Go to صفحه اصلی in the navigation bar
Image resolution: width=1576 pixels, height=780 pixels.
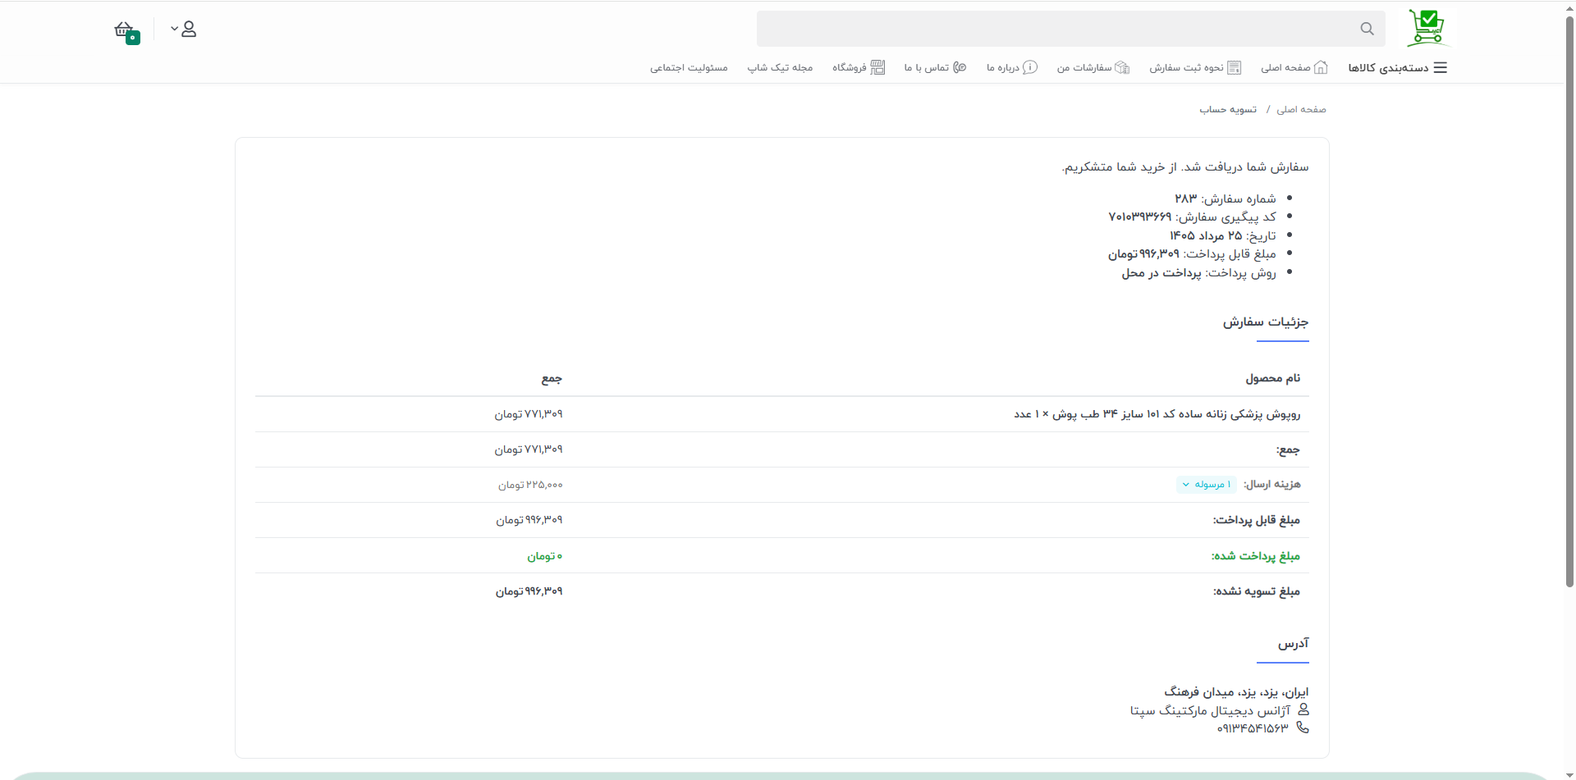click(x=1294, y=67)
